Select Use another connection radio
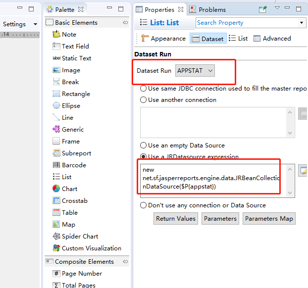This screenshot has height=288, width=308. coord(143,100)
